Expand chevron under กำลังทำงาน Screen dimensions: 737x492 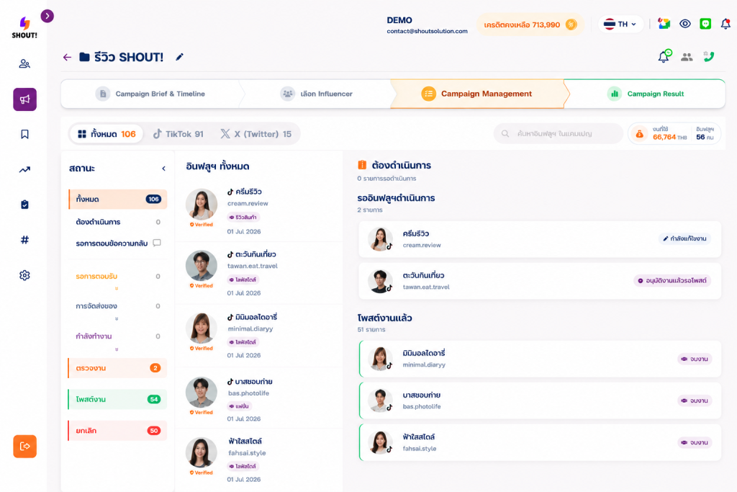(x=117, y=349)
